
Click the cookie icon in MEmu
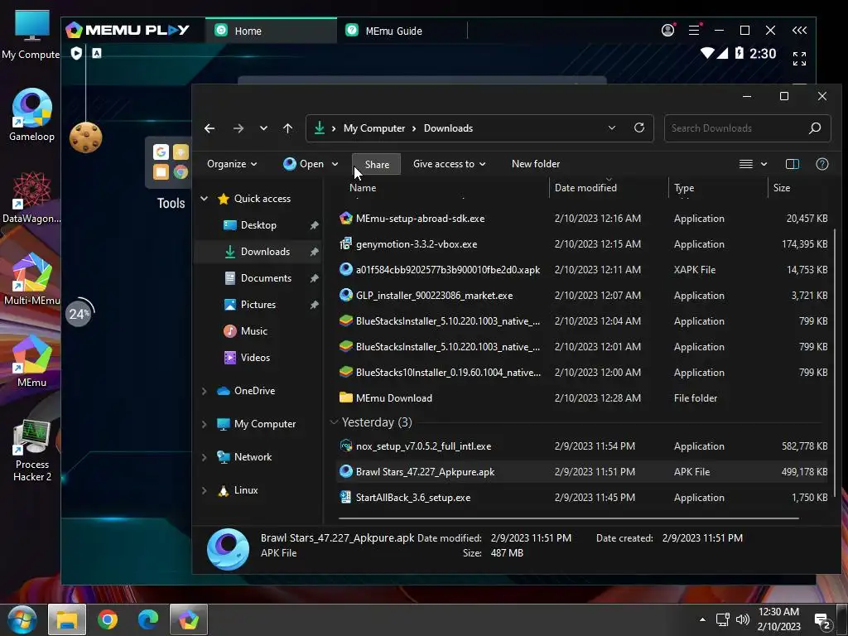85,137
